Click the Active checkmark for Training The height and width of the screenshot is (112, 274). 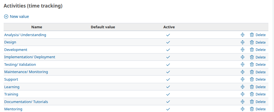[x=168, y=94]
